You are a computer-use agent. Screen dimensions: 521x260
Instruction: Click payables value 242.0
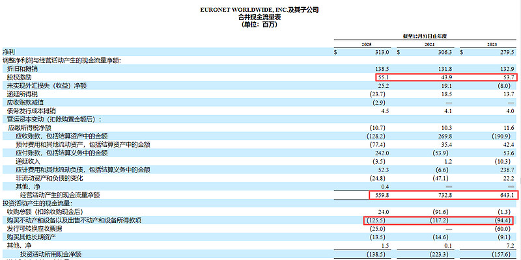tap(382, 153)
